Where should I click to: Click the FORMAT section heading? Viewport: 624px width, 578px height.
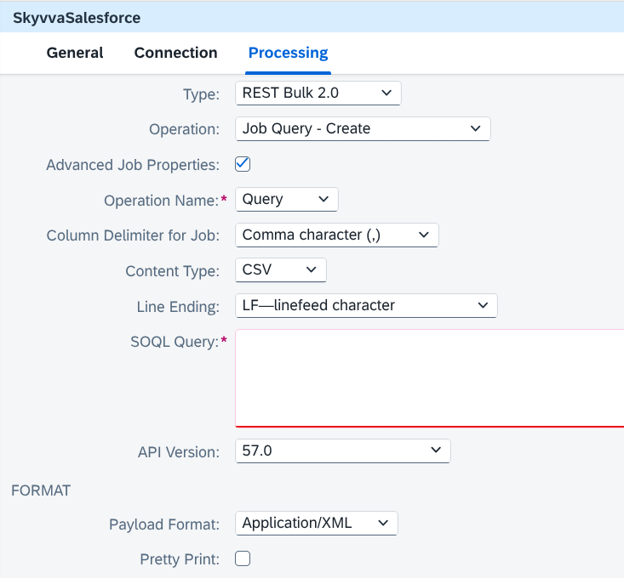[x=41, y=490]
